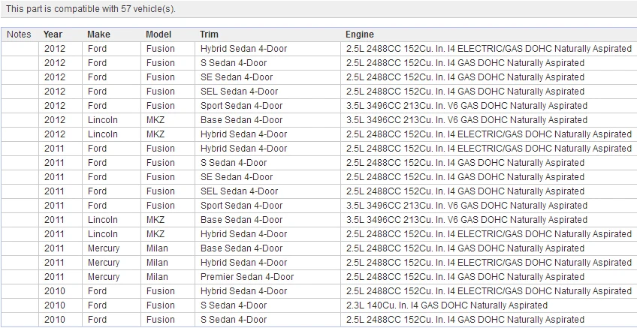Image resolution: width=637 pixels, height=328 pixels.
Task: Click 'Base Sedan 4-Door' in Mercury Milan row
Action: (x=241, y=248)
